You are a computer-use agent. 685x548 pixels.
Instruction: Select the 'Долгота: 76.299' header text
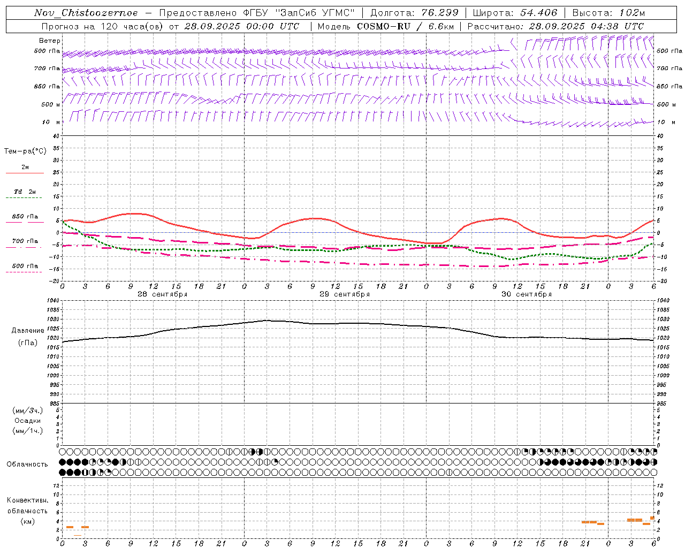pyautogui.click(x=415, y=13)
